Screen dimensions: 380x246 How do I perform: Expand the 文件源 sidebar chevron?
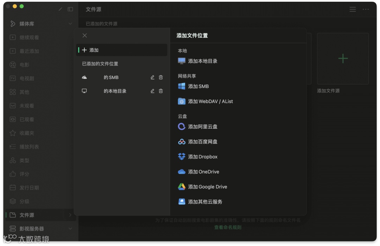[x=70, y=215]
